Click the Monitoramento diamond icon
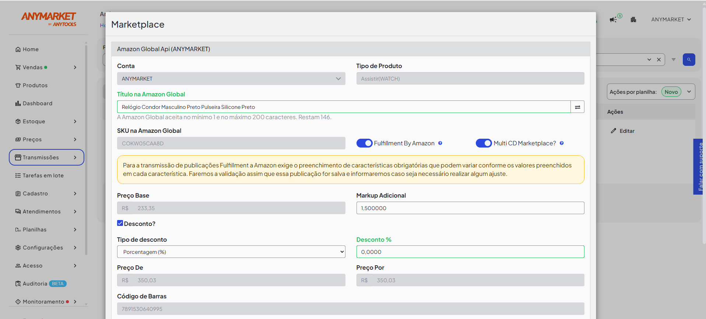The height and width of the screenshot is (319, 706). pos(18,302)
